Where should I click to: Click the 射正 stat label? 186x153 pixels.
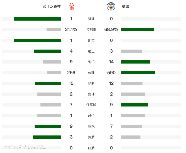91,51
